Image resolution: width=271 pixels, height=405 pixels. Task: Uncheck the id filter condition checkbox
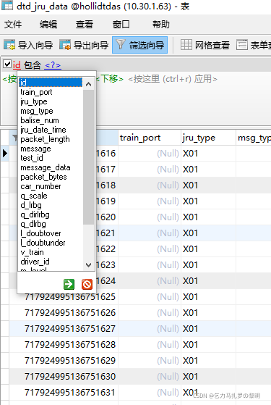tap(7, 64)
